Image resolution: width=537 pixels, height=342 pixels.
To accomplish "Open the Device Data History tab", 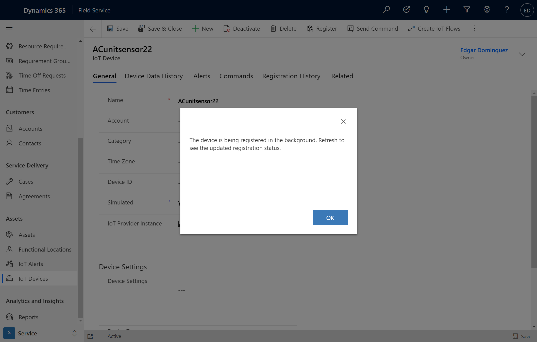I will point(154,76).
